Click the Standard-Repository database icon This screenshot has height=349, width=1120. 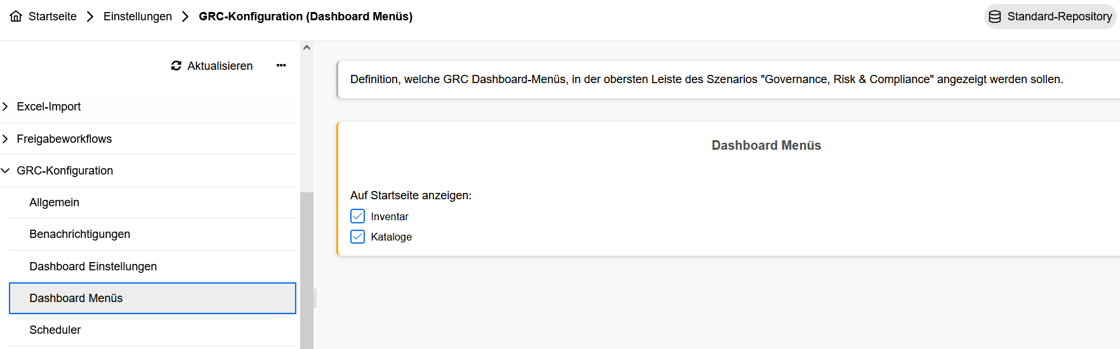click(x=995, y=16)
